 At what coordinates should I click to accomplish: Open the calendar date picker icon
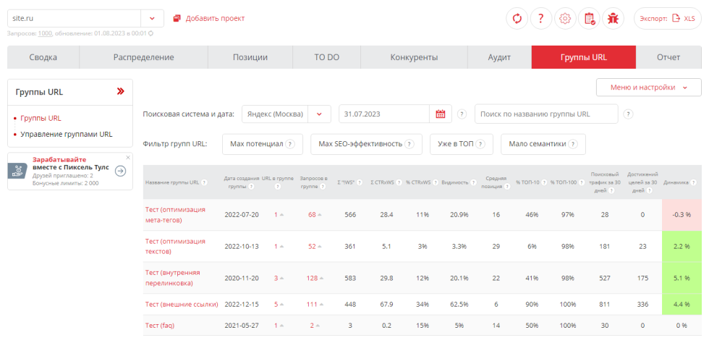click(x=441, y=114)
